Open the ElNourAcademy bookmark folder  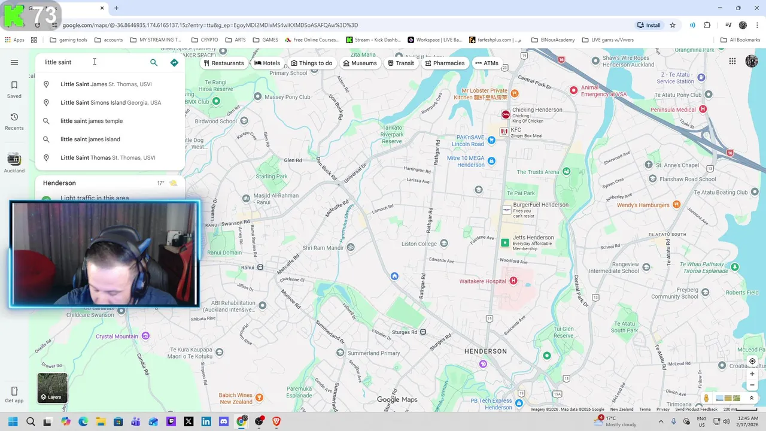[x=553, y=40]
